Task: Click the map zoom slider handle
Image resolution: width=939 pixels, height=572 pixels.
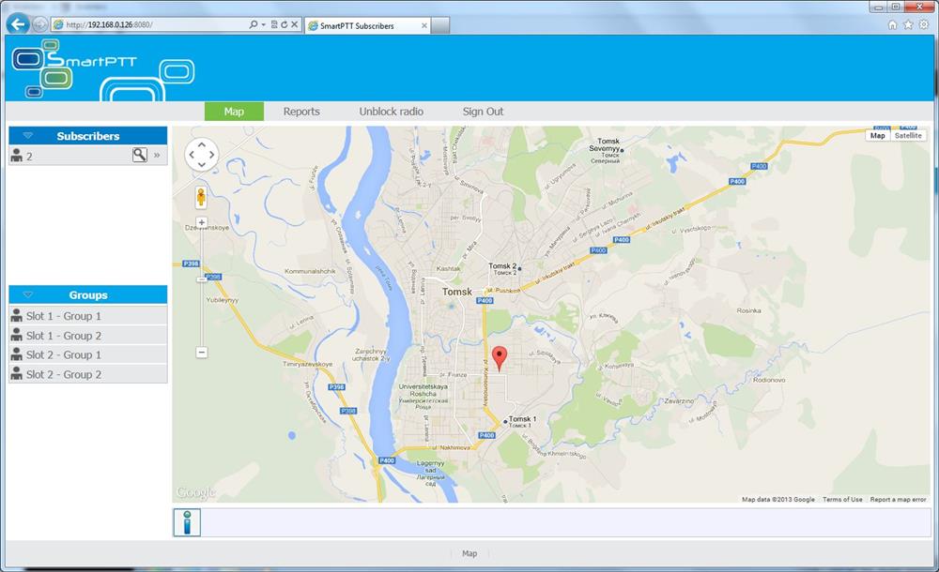Action: pos(202,277)
